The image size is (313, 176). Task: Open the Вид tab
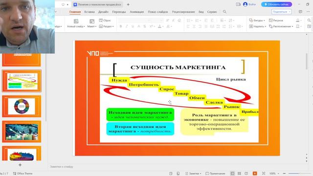pyautogui.click(x=201, y=12)
